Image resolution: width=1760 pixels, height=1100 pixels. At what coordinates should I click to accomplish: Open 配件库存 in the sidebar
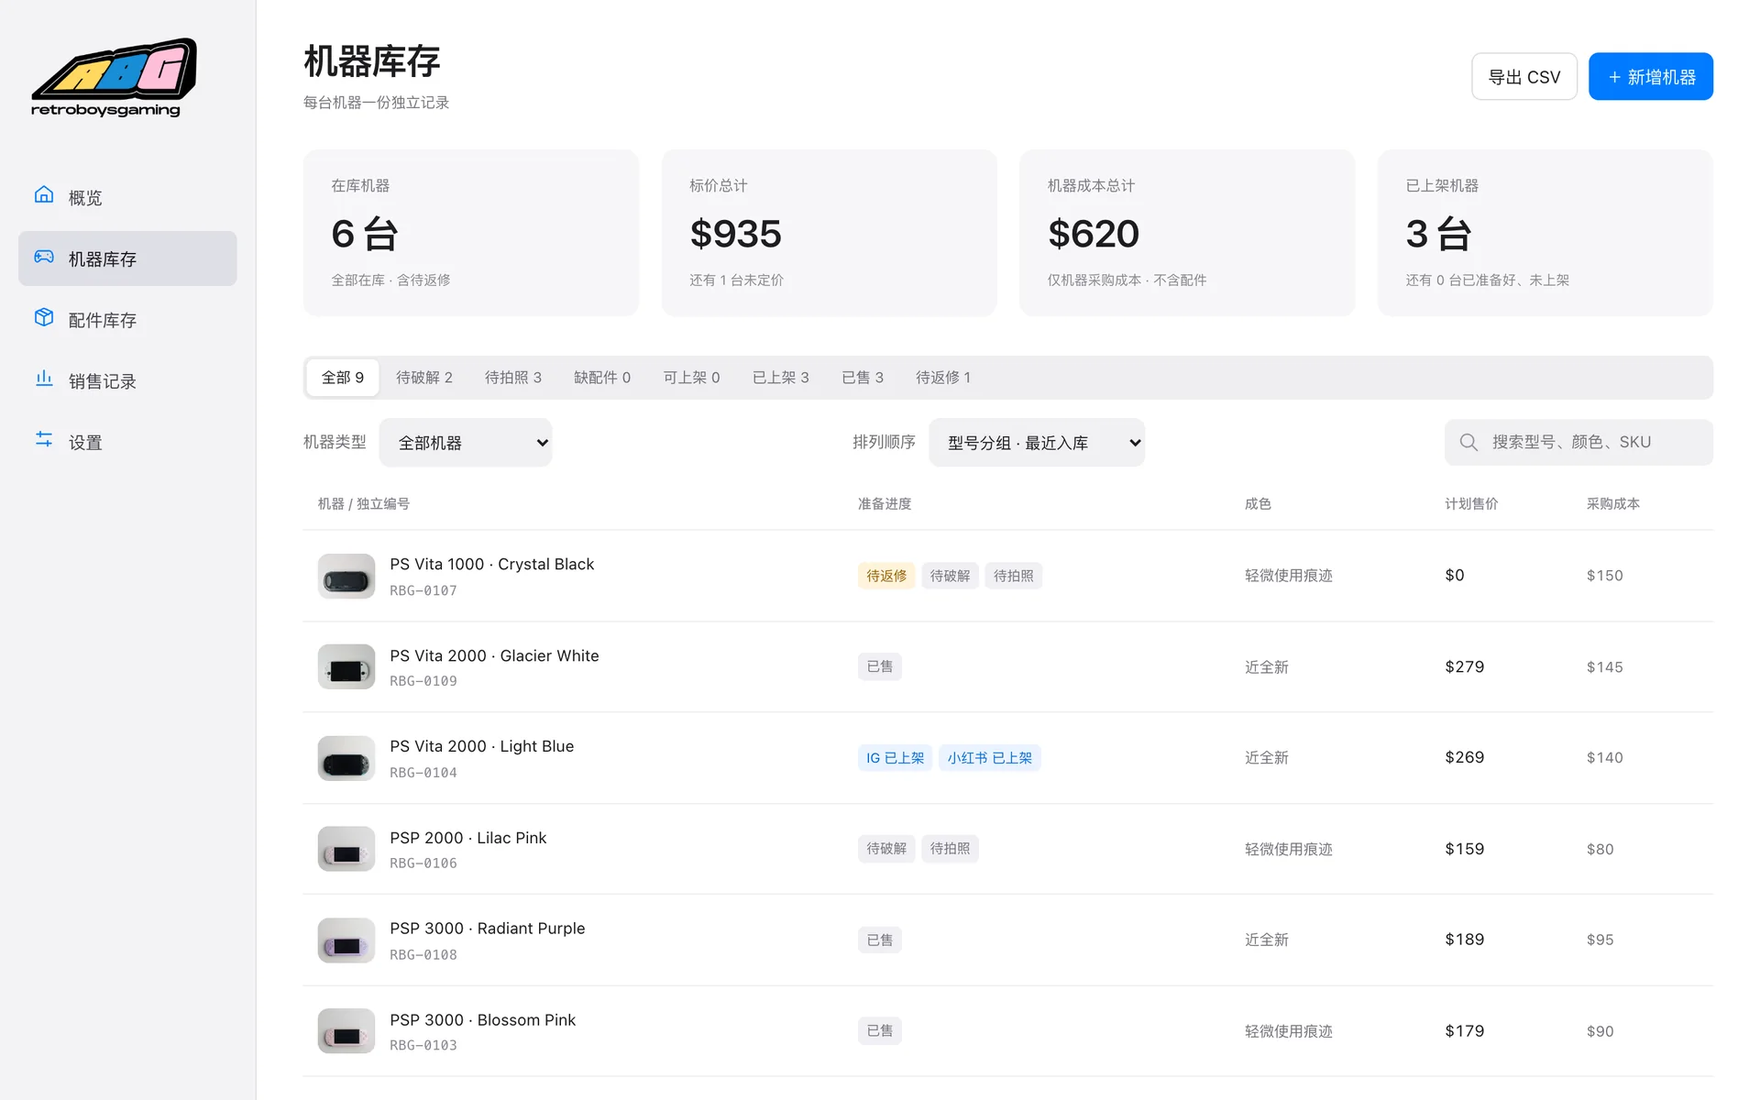(x=127, y=320)
